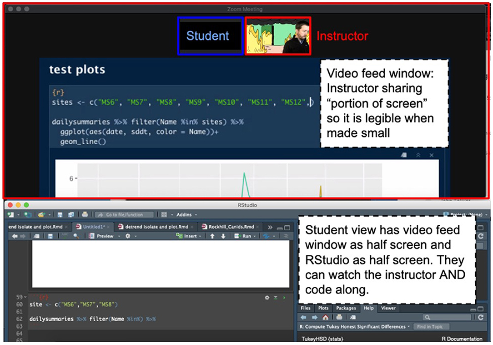Click the Find in Topic field
493x345 pixels.
[431, 327]
